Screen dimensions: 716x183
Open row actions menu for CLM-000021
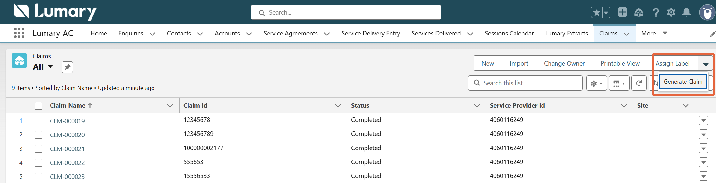coord(703,148)
